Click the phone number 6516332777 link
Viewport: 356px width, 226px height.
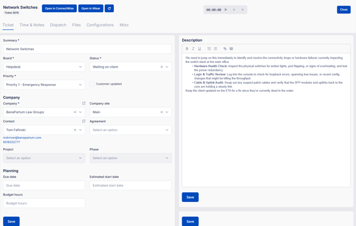click(12, 142)
